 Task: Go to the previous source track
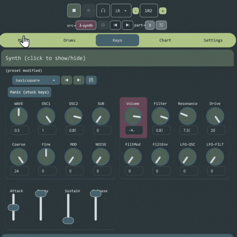(x=115, y=25)
